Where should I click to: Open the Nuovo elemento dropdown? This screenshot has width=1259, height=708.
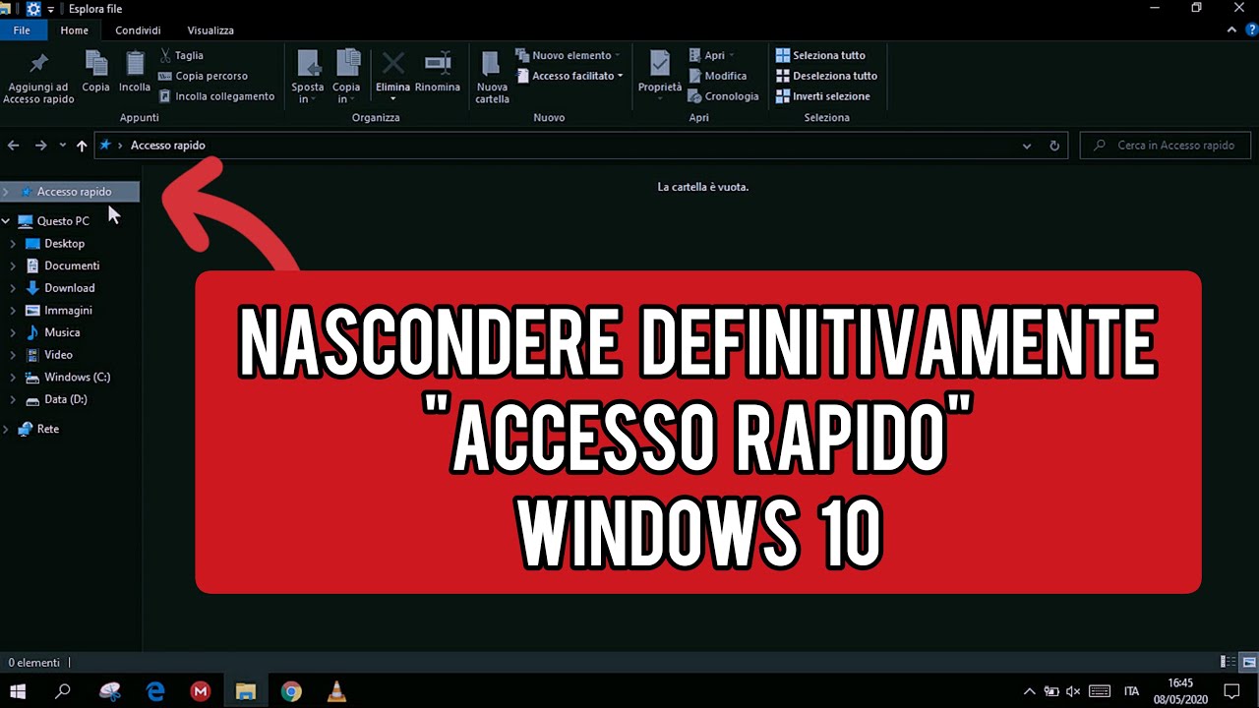tap(569, 55)
